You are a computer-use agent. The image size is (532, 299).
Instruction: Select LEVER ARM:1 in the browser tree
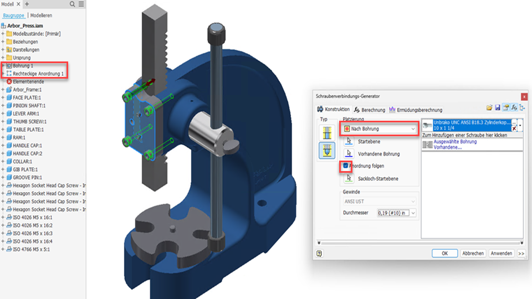(26, 114)
